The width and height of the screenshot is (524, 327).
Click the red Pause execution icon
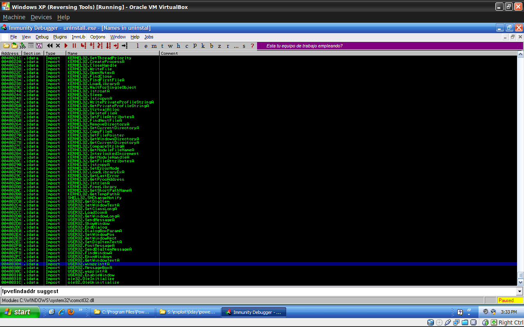(74, 46)
